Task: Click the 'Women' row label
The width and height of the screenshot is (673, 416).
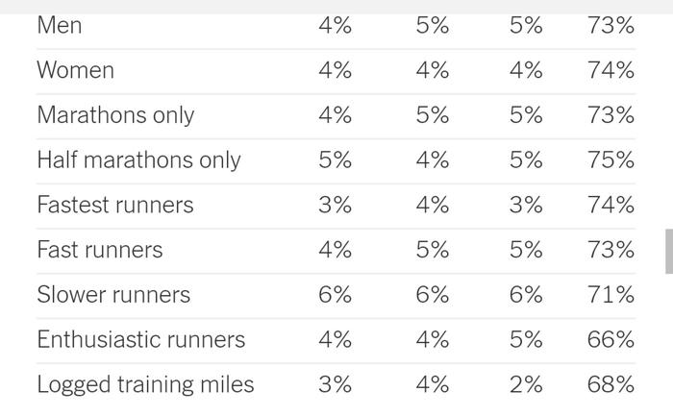Action: pos(75,70)
